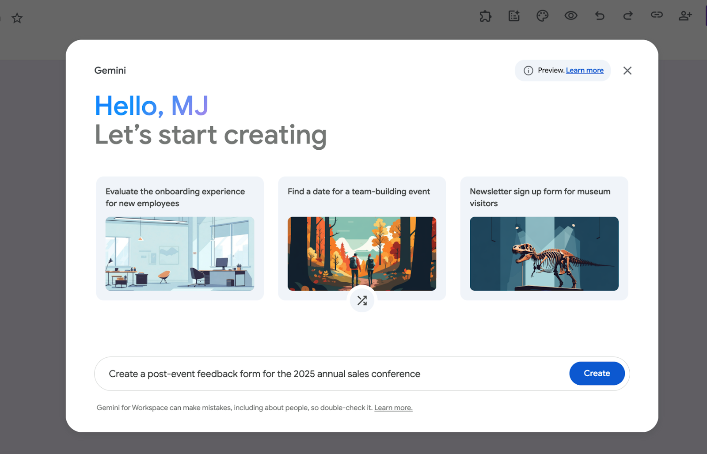The image size is (707, 454).
Task: Click the post-event feedback prompt field
Action: 309,373
